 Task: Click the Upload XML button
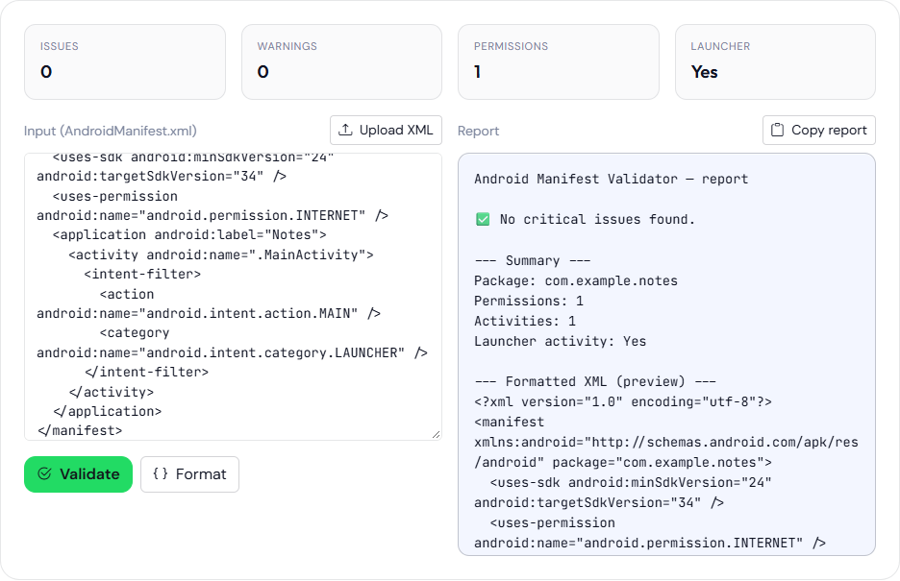coord(386,130)
